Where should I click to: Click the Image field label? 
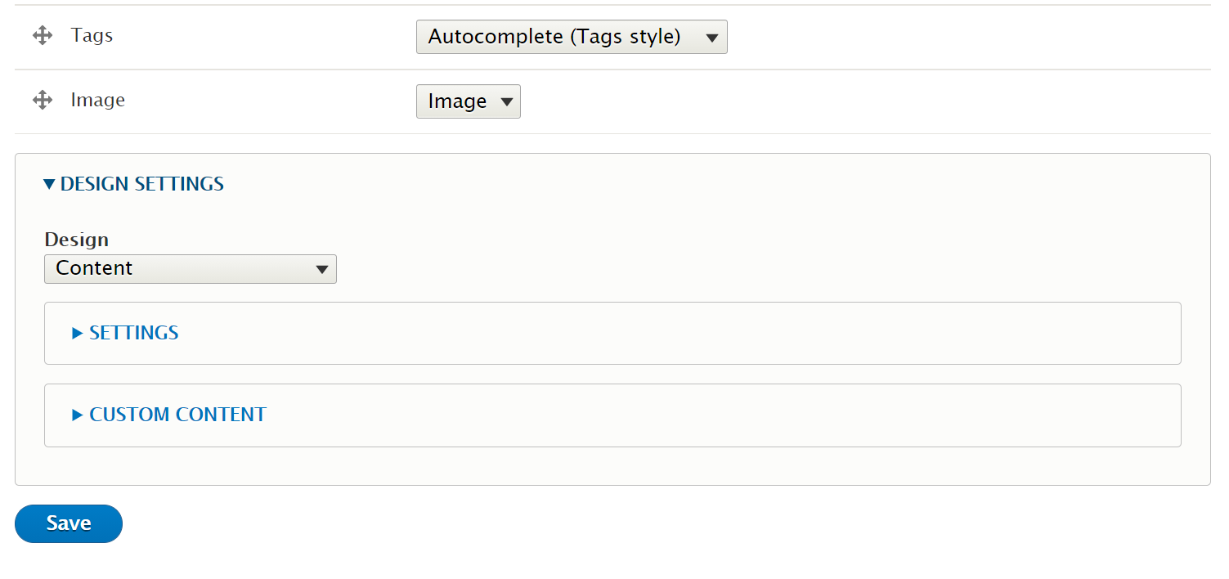click(98, 101)
